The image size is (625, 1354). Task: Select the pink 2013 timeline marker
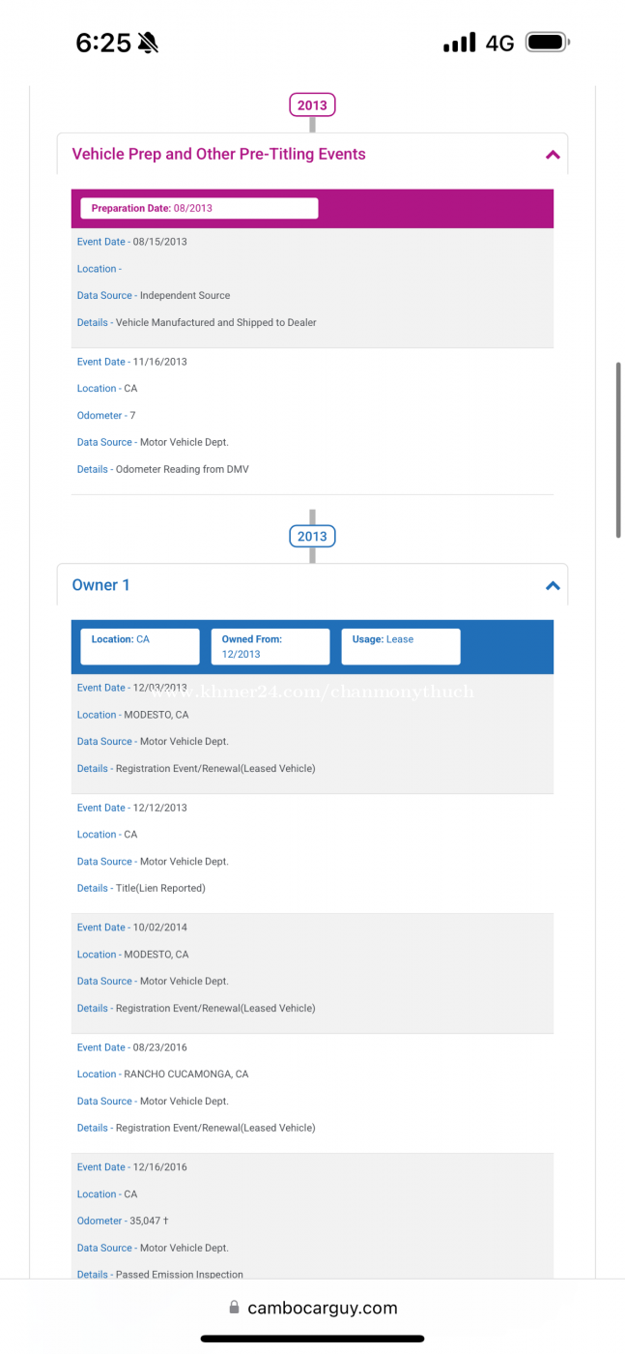312,105
